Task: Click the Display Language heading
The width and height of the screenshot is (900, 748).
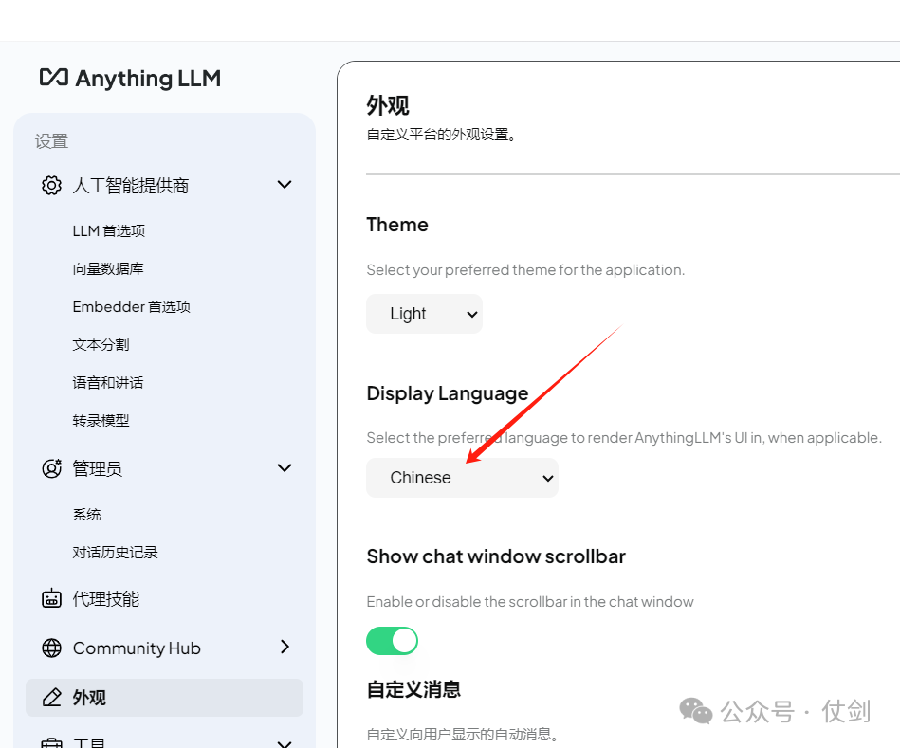Action: [x=447, y=393]
